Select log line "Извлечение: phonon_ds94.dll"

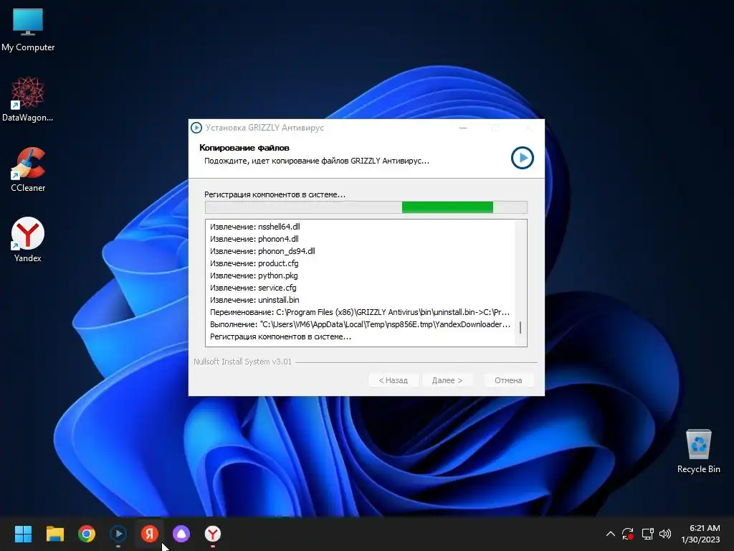click(x=262, y=251)
